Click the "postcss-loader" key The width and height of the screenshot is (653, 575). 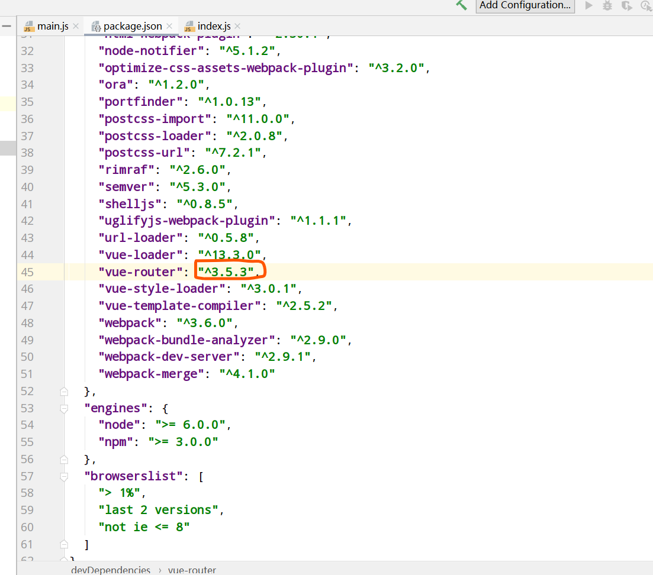pos(155,136)
